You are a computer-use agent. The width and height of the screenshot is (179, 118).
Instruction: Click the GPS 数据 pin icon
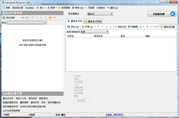click(x=147, y=27)
